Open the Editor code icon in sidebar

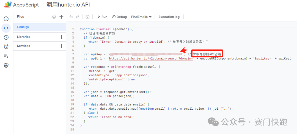click(6, 28)
